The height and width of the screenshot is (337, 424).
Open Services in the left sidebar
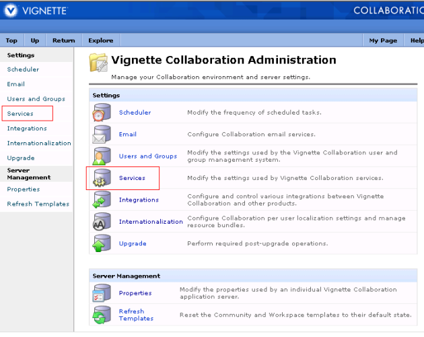(20, 113)
